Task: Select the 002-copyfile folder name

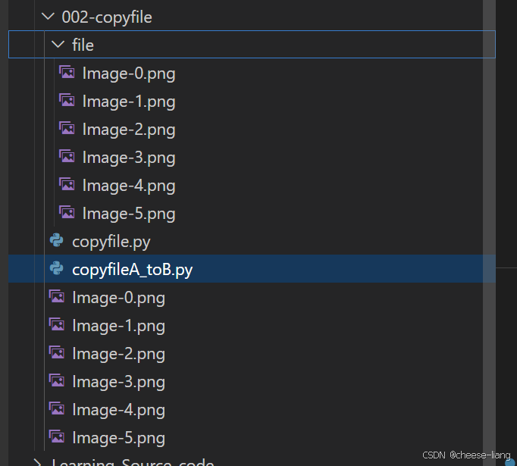Action: (x=107, y=17)
